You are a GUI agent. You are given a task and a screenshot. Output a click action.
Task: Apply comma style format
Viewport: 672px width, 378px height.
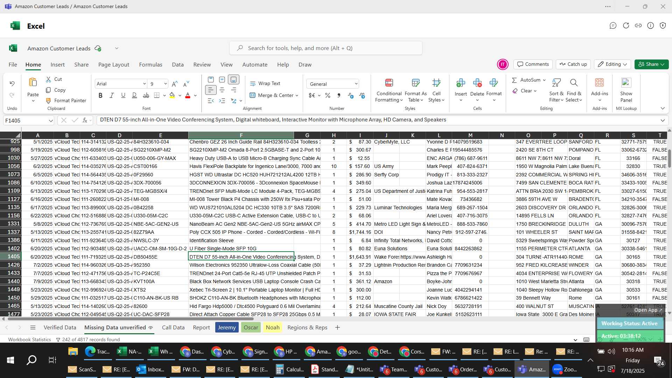(x=338, y=95)
